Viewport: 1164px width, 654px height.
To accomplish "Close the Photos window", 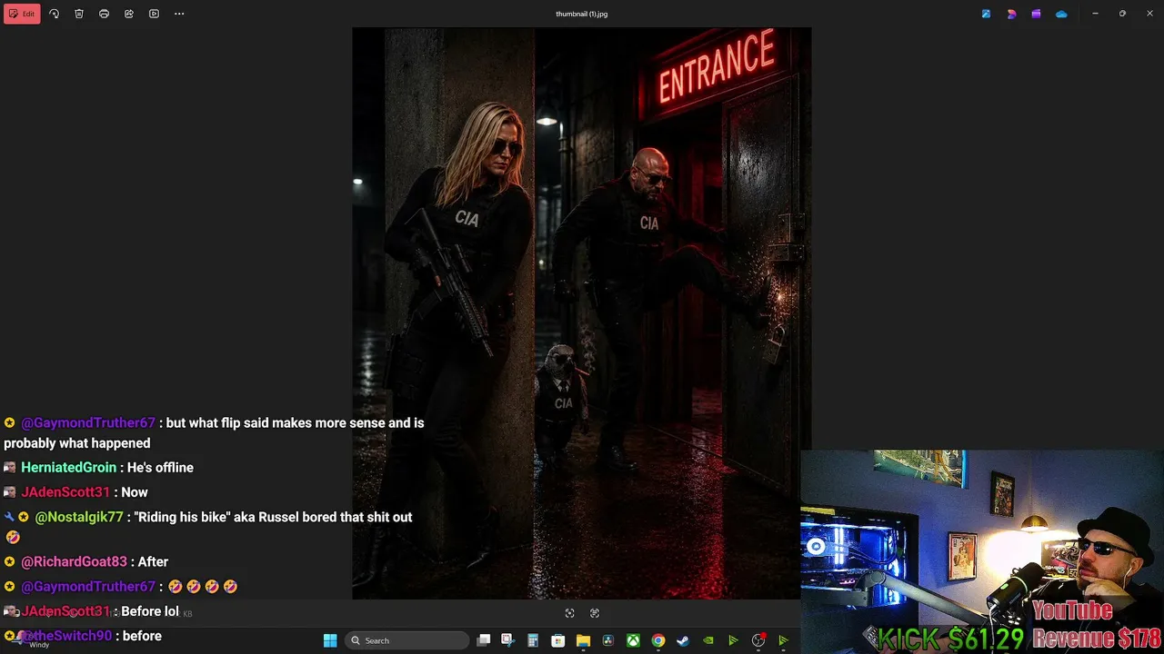I will tap(1149, 14).
